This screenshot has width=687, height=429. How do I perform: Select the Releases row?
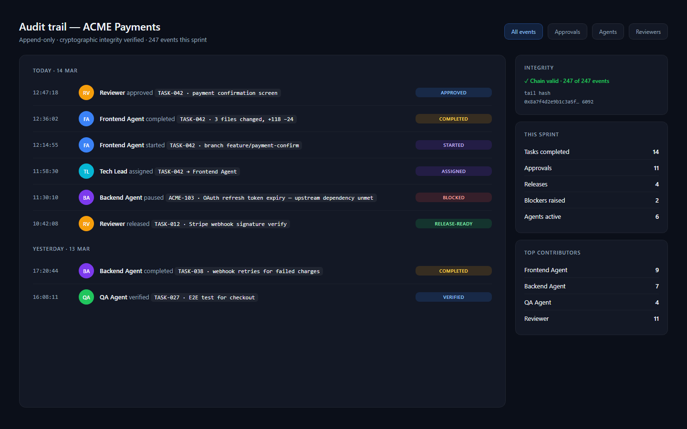click(592, 184)
